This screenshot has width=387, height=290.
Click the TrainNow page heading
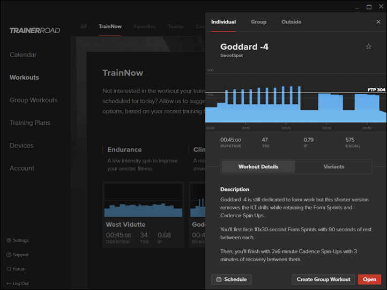pyautogui.click(x=123, y=73)
